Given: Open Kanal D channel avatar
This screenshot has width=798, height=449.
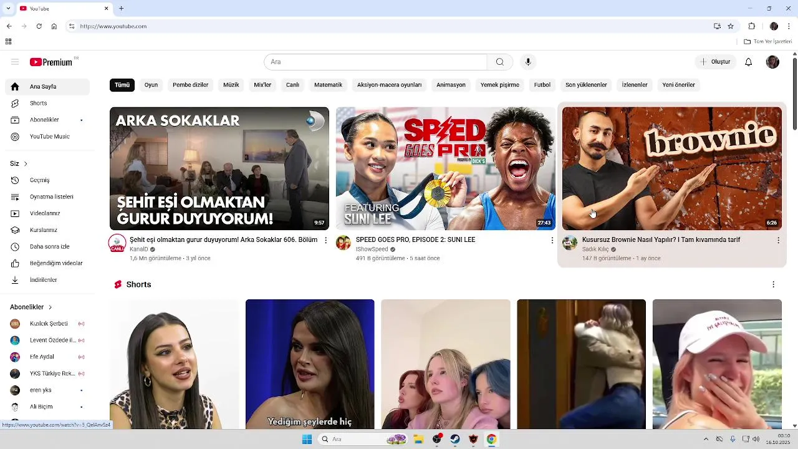Looking at the screenshot, I should (x=117, y=243).
